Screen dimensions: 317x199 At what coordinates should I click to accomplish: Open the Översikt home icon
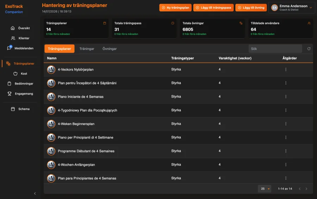click(x=13, y=28)
